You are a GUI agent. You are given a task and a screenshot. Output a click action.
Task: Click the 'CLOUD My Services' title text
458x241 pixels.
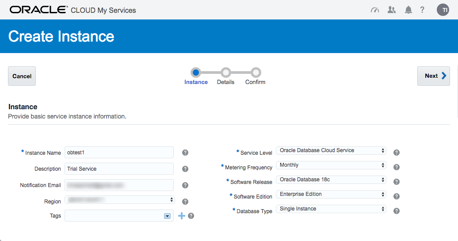103,10
